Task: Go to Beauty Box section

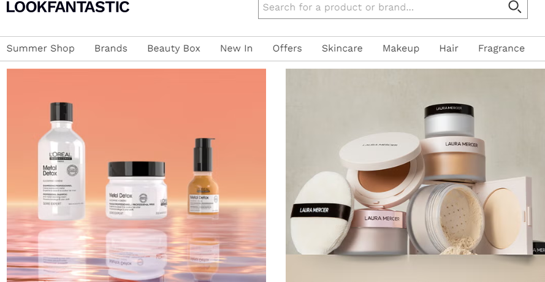Action: (x=173, y=48)
